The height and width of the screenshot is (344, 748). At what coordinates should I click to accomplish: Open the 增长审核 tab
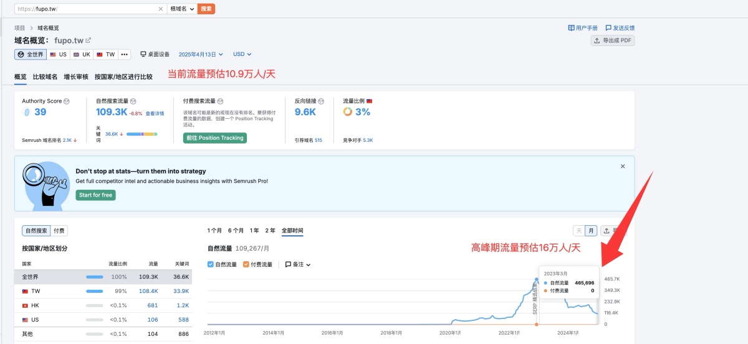click(76, 77)
